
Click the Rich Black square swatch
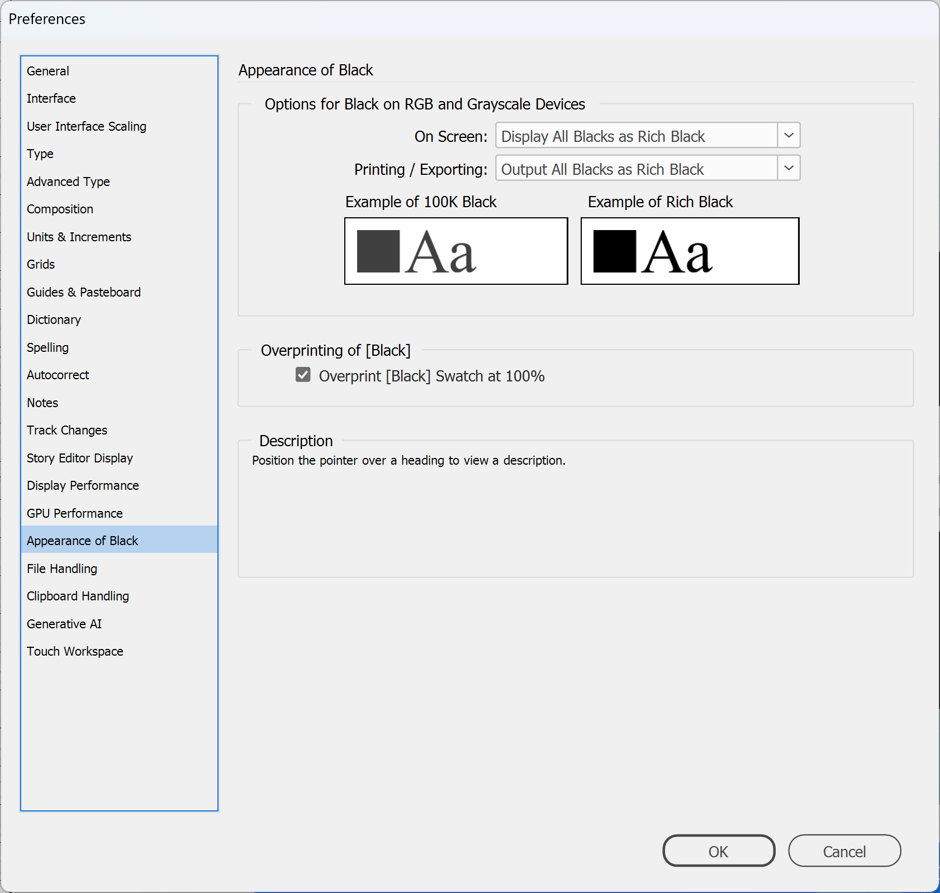[x=615, y=251]
